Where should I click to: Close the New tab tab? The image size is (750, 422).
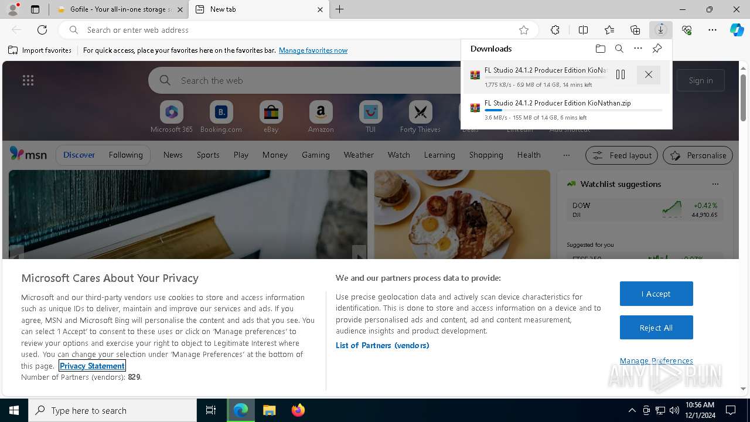click(x=320, y=9)
